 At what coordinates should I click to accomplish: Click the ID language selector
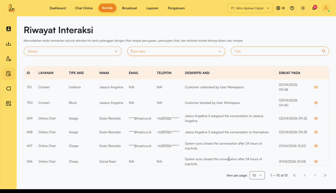coord(281,8)
